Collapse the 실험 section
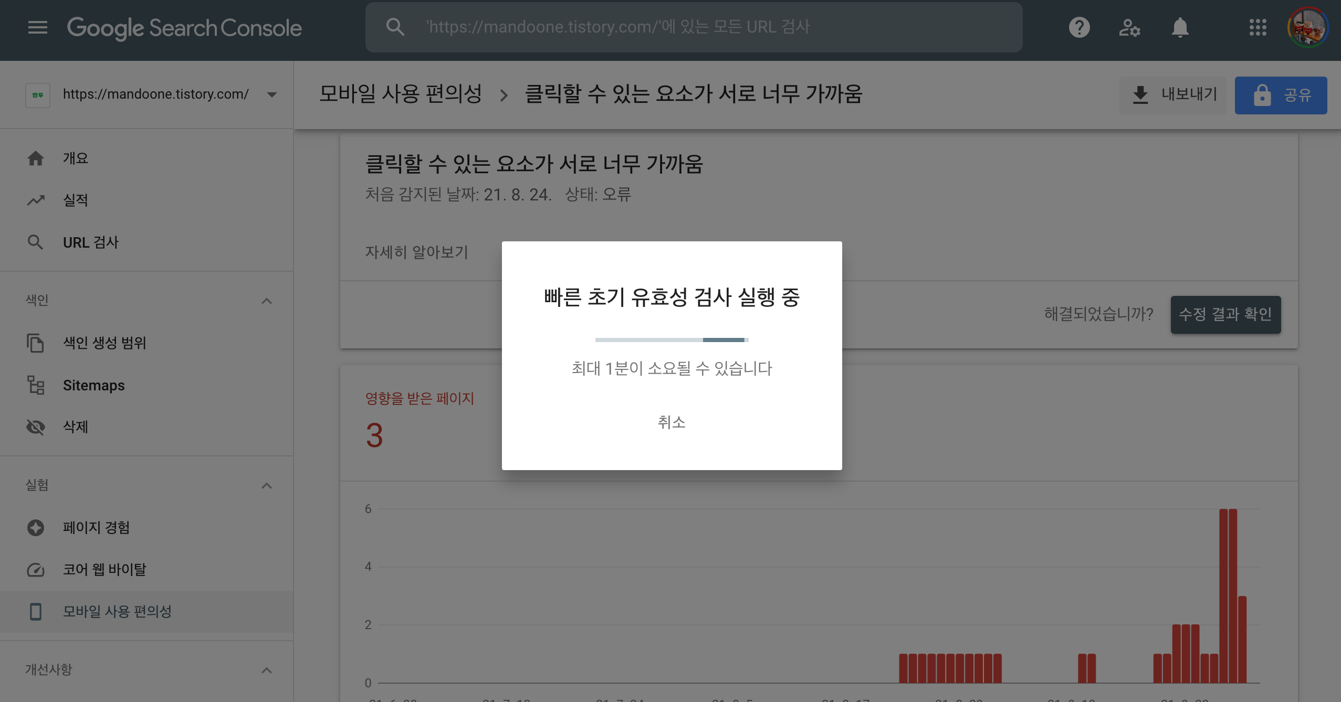Screen dimensions: 1341x702 (266, 485)
